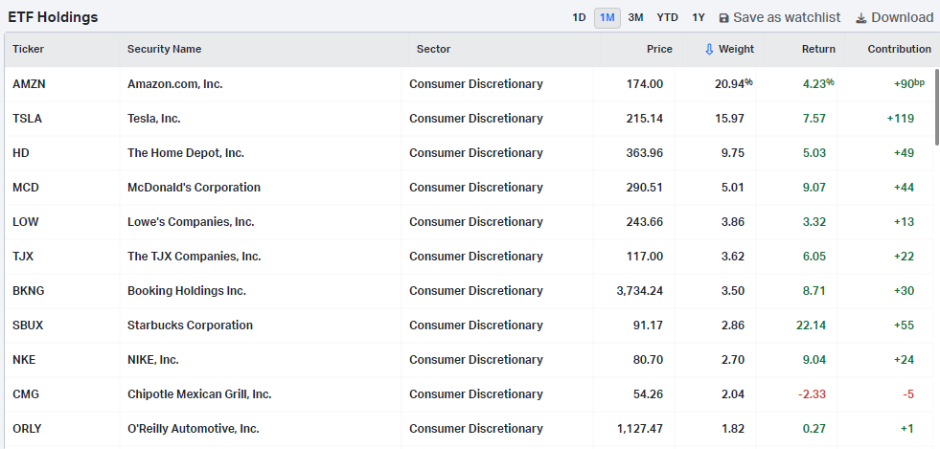Click McDonald's price 290.51
The width and height of the screenshot is (940, 449).
(645, 188)
